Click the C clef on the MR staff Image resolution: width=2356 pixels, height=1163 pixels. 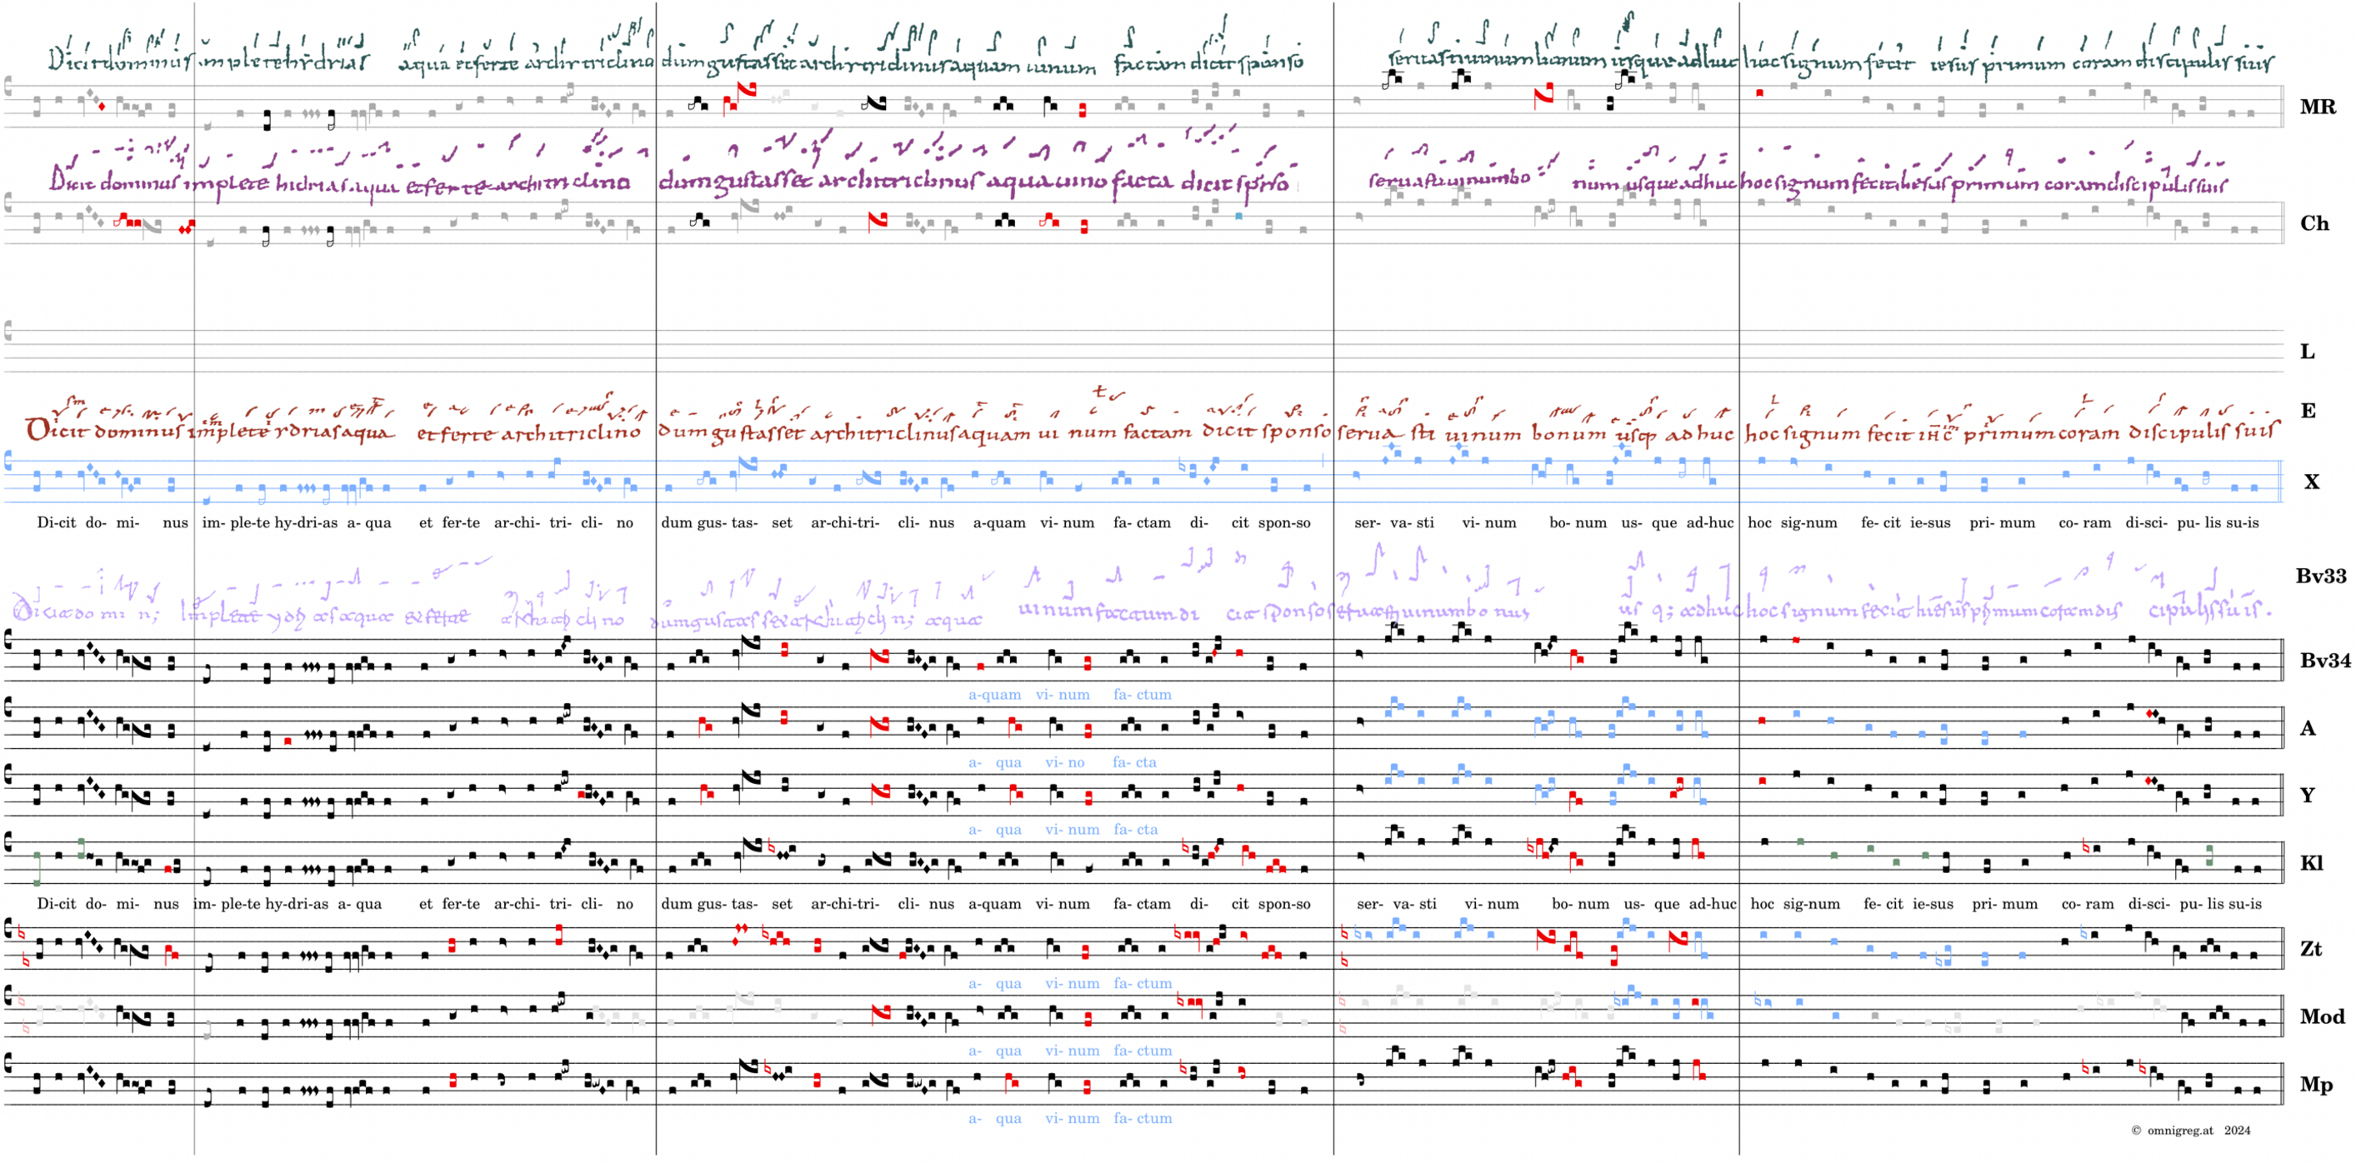pos(9,87)
